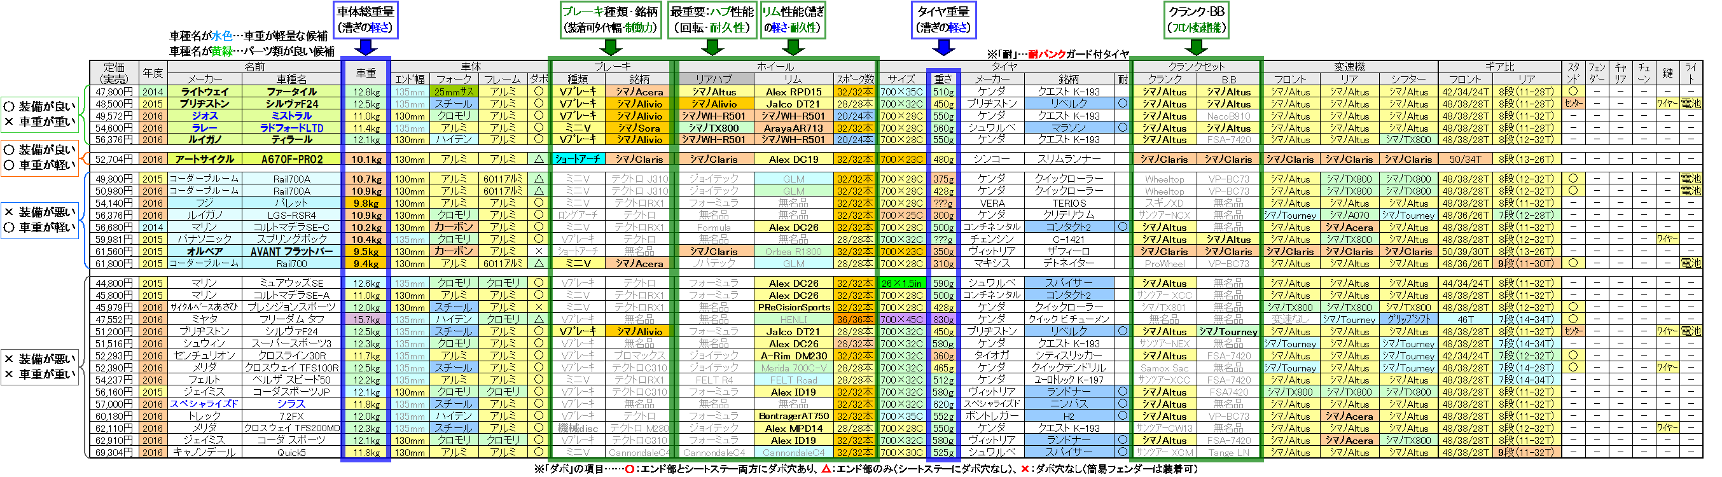The image size is (1722, 477).
Task: Click the model name 7.2FX
Action: click(x=291, y=416)
